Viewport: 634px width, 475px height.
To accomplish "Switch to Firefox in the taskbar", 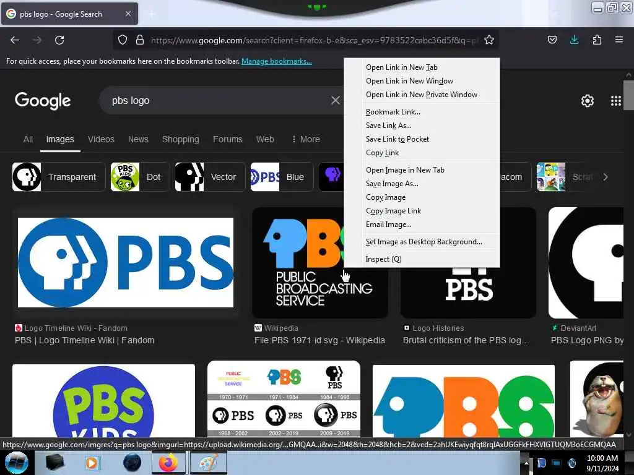I will tap(168, 463).
